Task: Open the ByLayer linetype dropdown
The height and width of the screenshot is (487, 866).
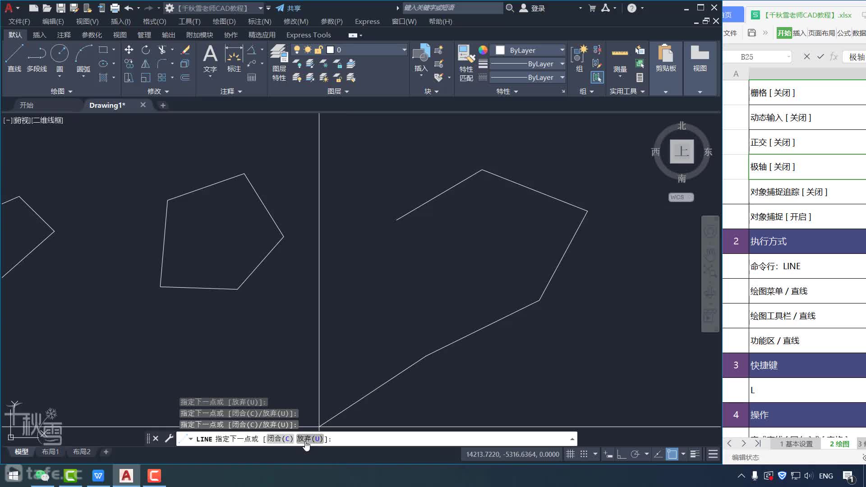Action: pyautogui.click(x=562, y=78)
